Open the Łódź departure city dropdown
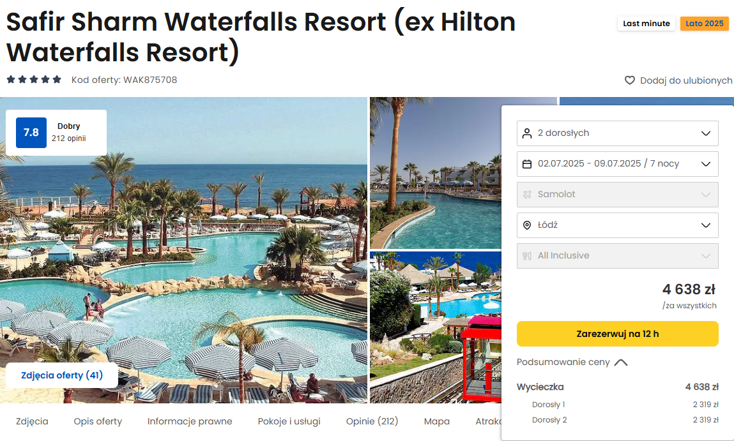The width and height of the screenshot is (734, 441). click(x=618, y=225)
